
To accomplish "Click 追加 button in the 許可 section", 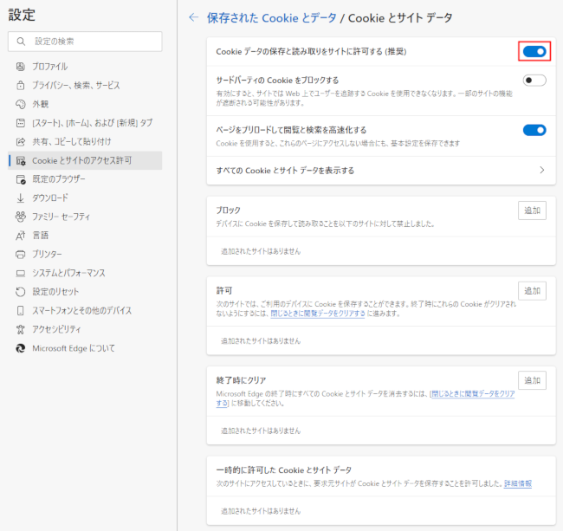I will click(532, 292).
